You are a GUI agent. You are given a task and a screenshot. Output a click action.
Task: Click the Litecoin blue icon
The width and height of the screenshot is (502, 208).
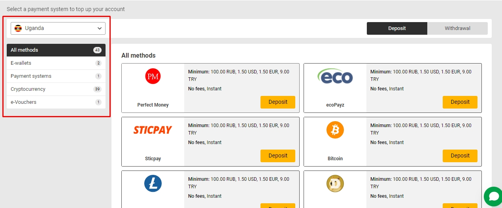pos(153,184)
